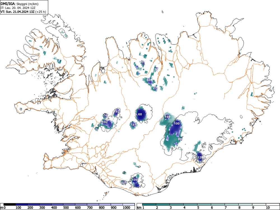Screen dimensions: 280x210
Task: Pick the lavender swatch above the 700 legend label
Action: click(93, 204)
